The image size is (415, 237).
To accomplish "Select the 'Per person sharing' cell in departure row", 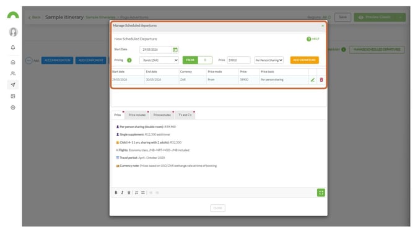I will (272, 80).
